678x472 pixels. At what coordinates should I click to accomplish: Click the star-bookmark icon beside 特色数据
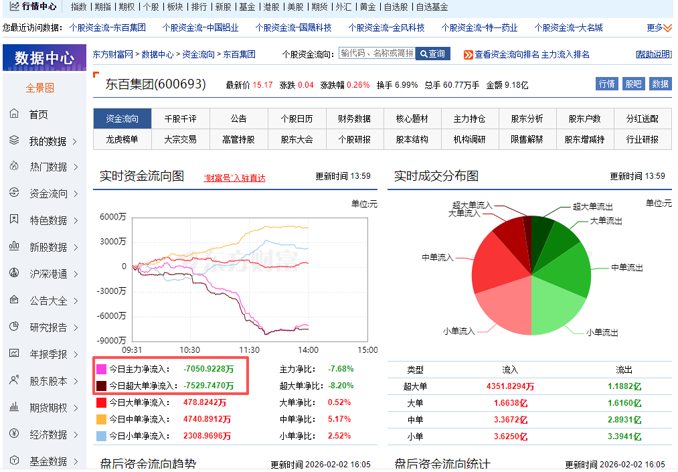pos(14,220)
